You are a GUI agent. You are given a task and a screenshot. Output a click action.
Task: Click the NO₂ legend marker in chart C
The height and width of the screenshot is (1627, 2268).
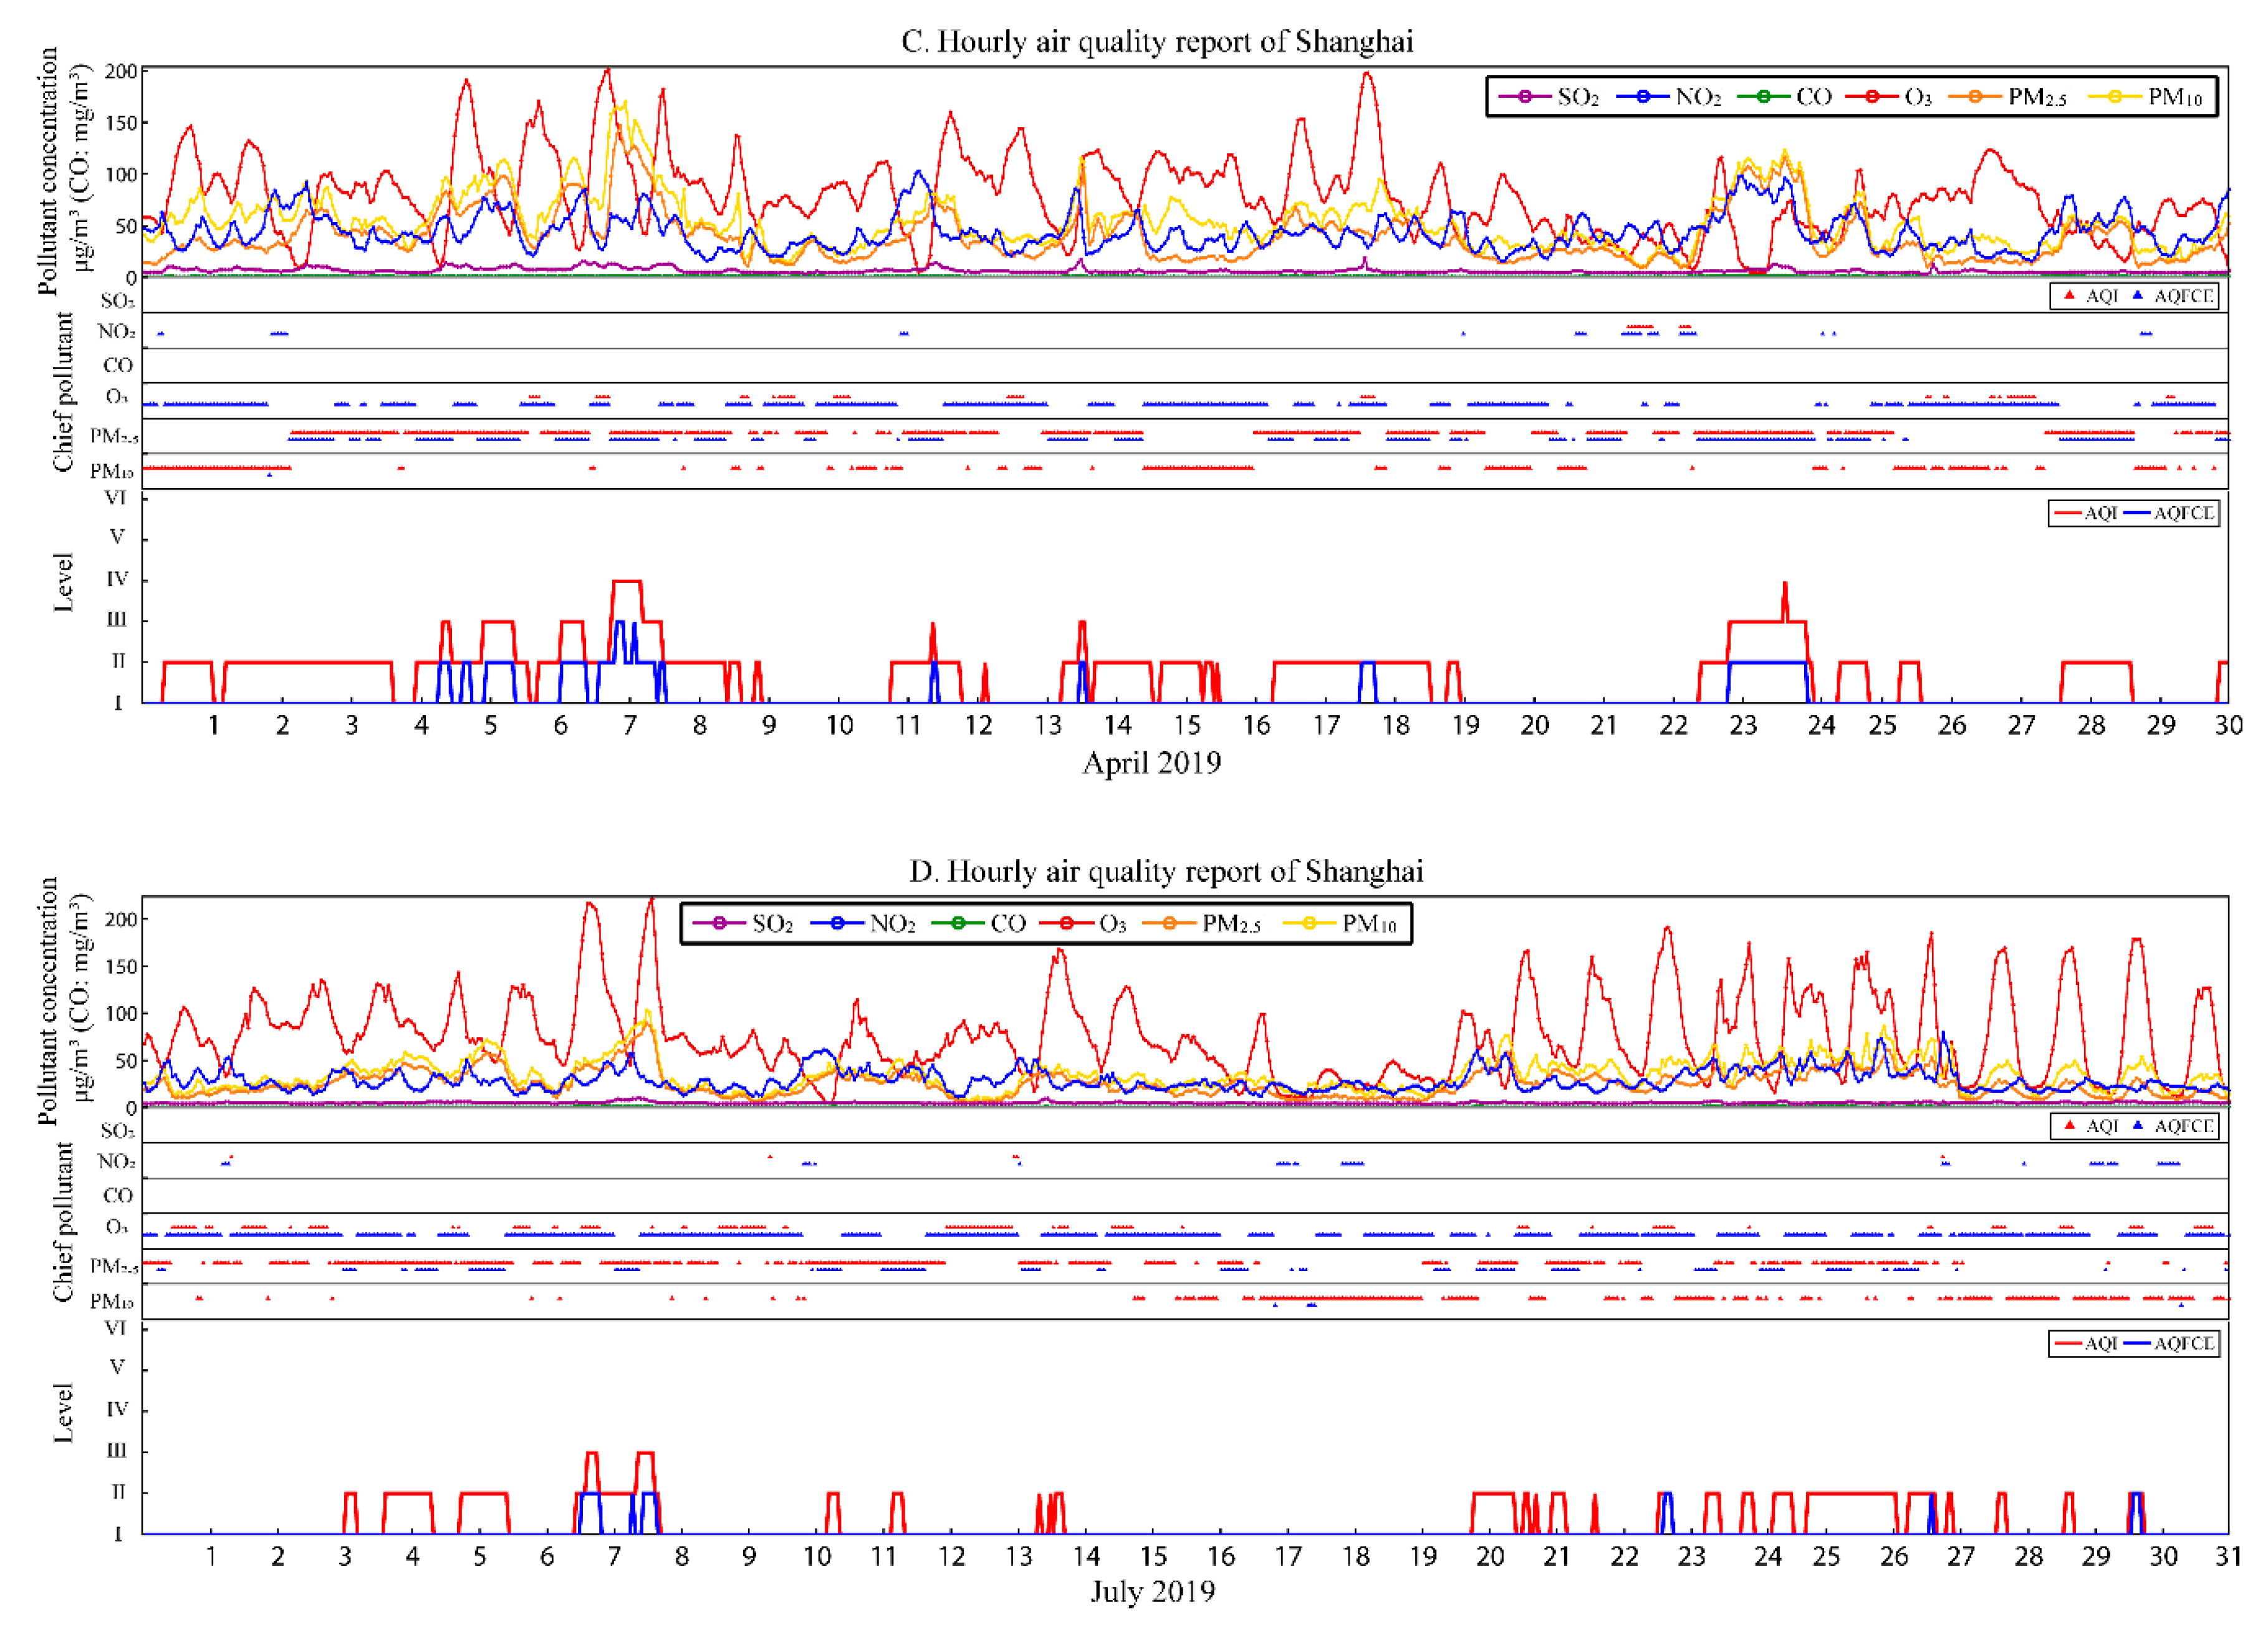coord(1643,97)
